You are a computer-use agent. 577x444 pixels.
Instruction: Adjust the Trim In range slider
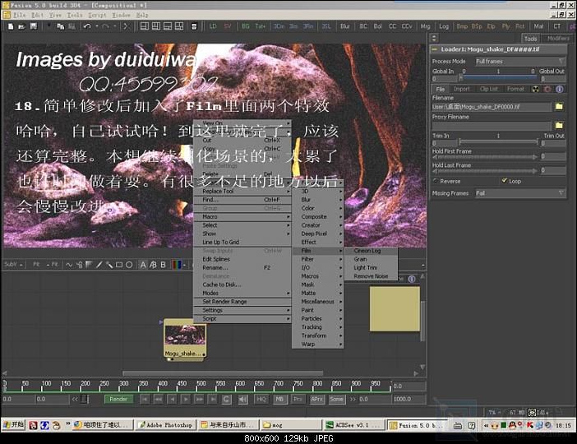click(x=499, y=142)
